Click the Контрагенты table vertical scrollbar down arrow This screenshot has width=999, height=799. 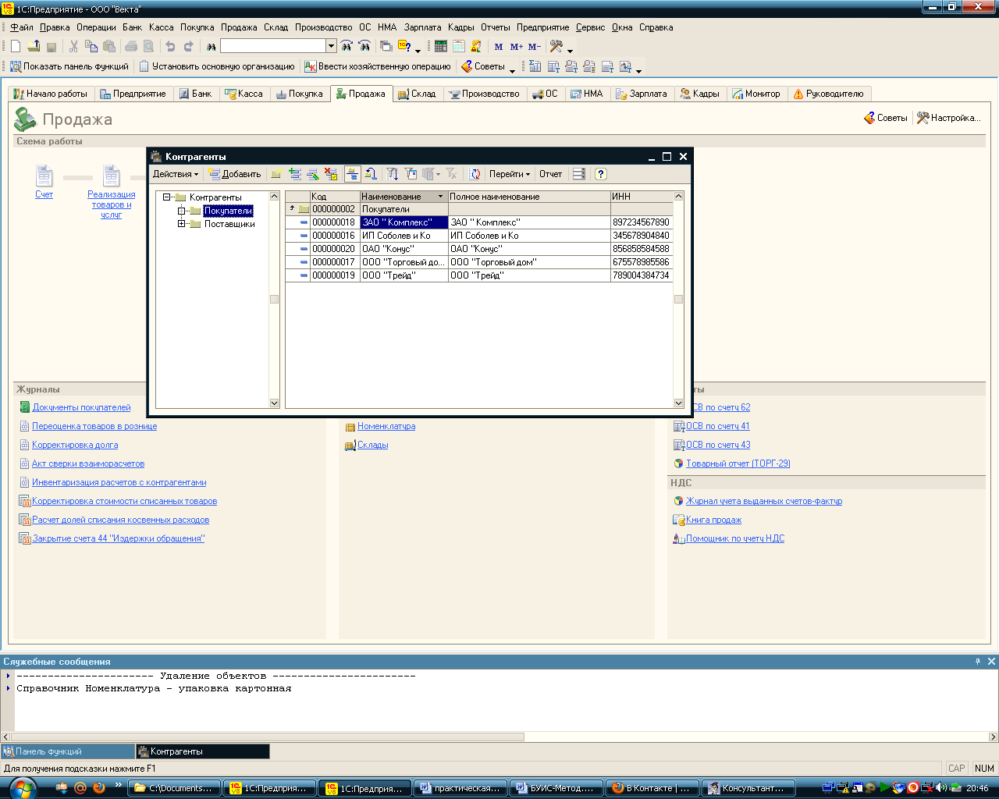tap(678, 403)
